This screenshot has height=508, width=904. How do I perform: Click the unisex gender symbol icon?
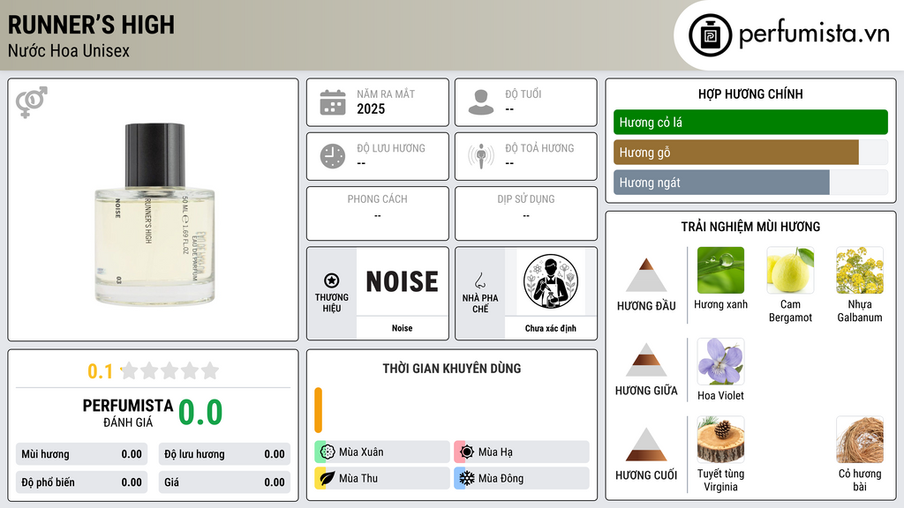point(31,102)
